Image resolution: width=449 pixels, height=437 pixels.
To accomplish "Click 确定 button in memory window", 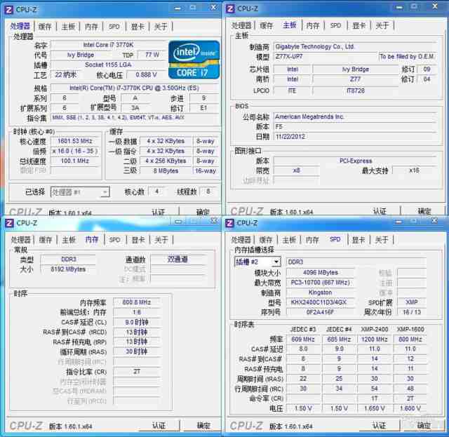I will tap(203, 426).
